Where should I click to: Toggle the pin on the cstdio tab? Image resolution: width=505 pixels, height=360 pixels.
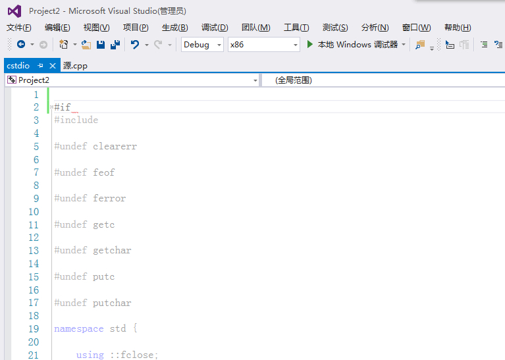[41, 66]
